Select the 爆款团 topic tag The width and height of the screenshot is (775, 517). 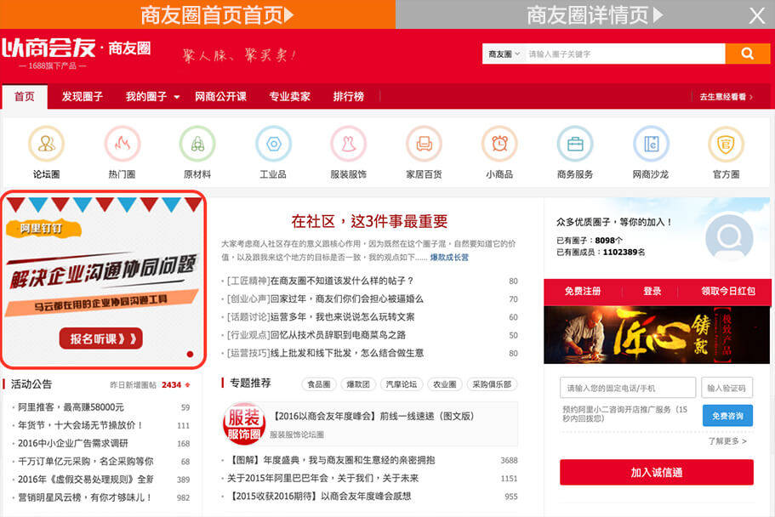(x=358, y=384)
